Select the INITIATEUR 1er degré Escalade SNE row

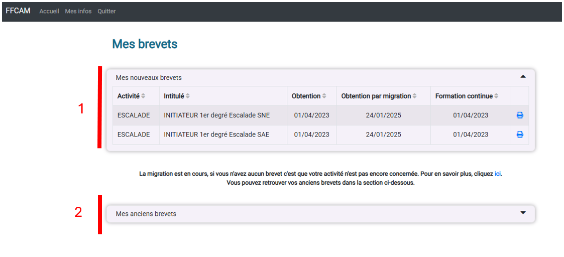click(x=320, y=115)
